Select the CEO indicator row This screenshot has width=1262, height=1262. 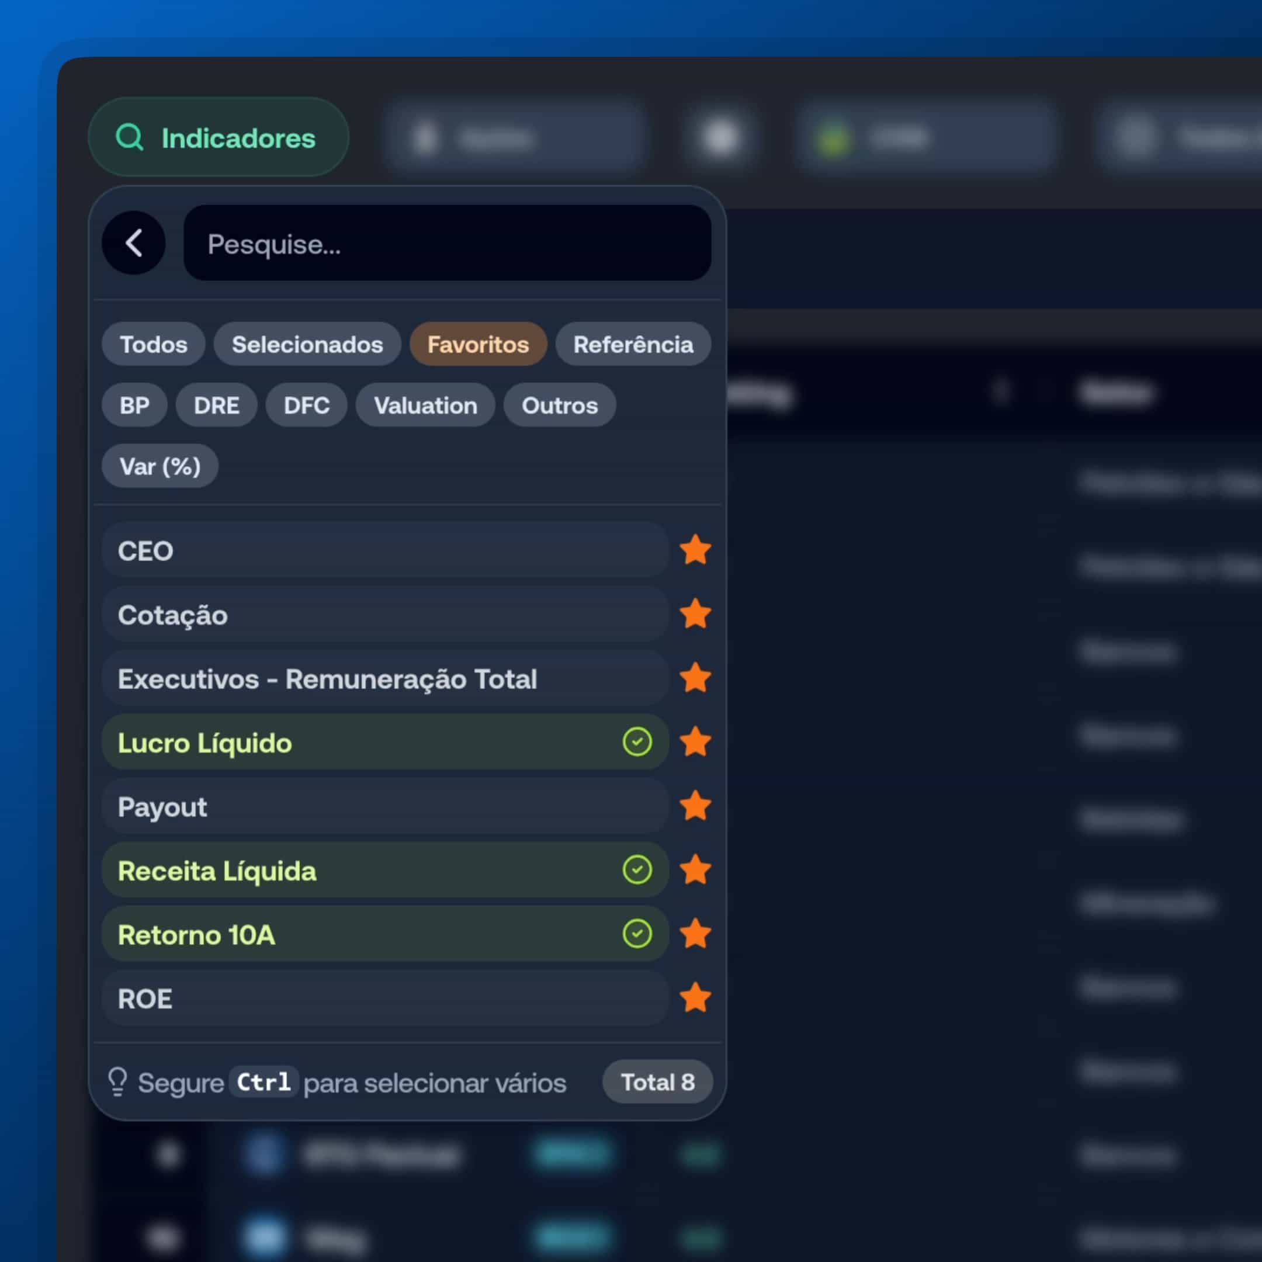[x=386, y=550]
